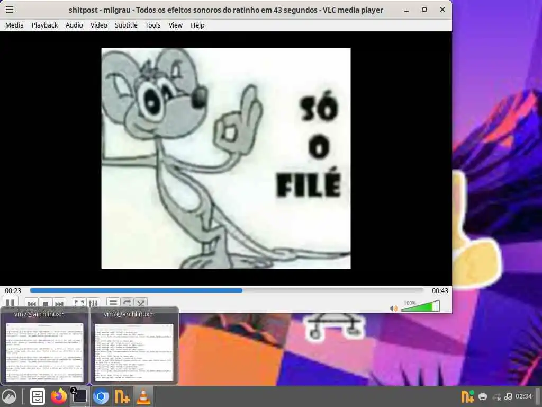Open the Video menu

tap(98, 25)
